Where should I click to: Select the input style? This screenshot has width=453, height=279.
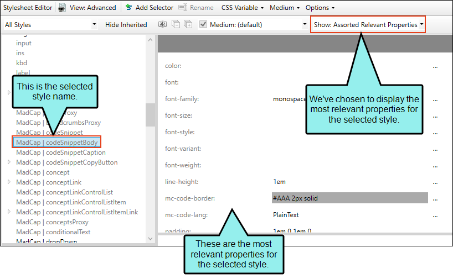coord(24,43)
